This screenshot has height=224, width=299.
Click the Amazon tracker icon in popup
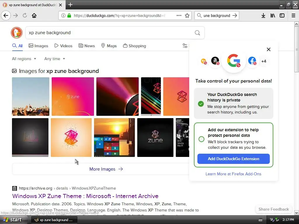coord(215,61)
